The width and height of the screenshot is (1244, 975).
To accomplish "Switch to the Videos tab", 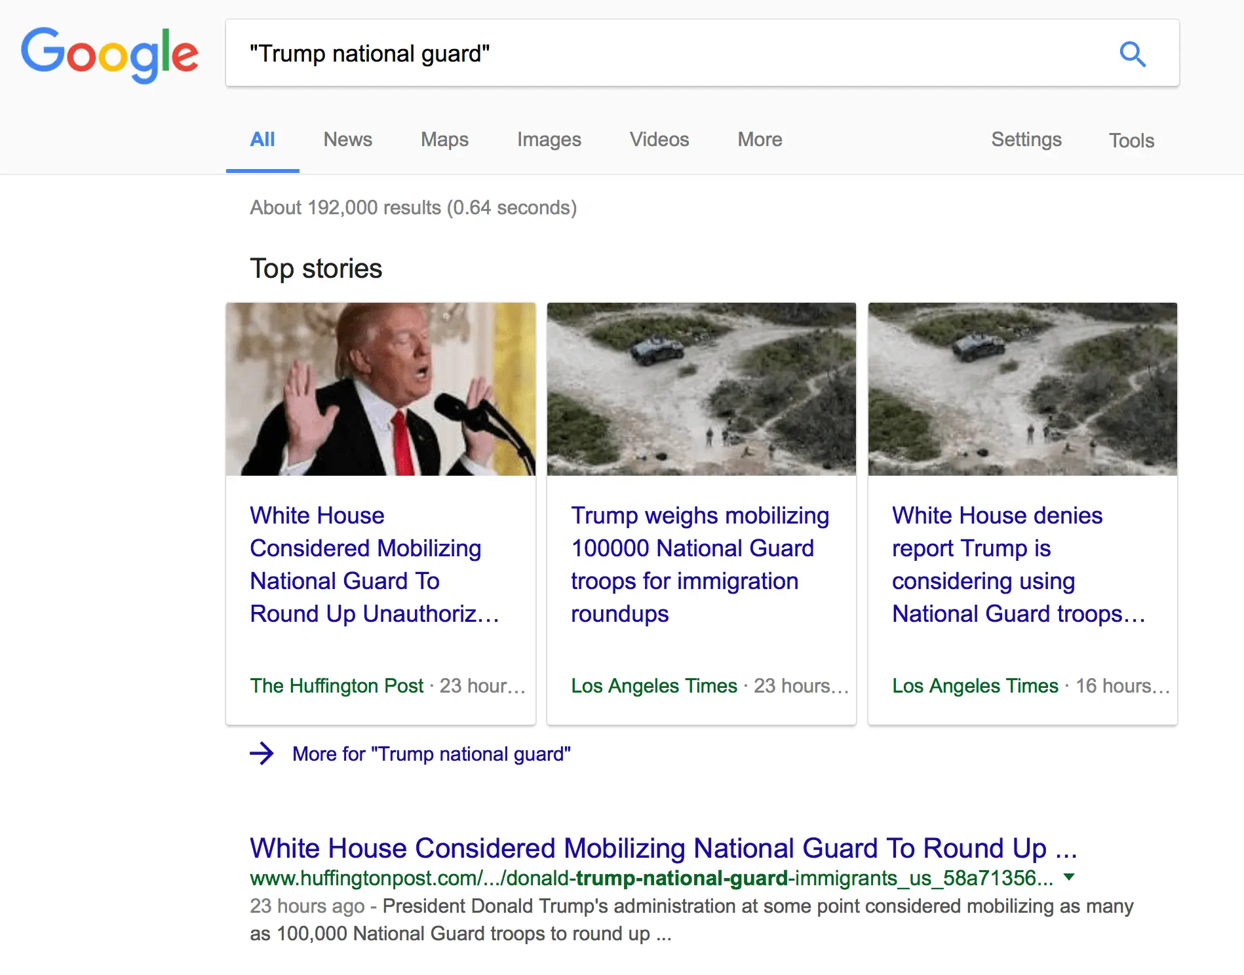I will click(x=659, y=140).
